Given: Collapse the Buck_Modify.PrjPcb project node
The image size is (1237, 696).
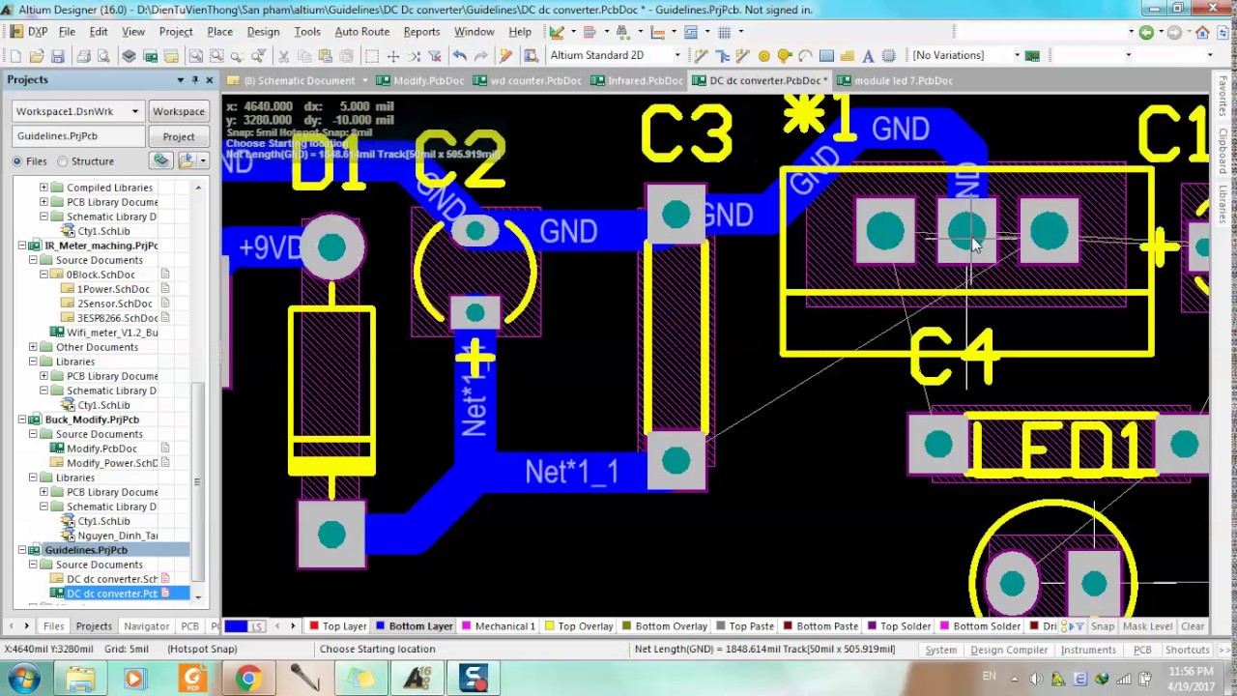Looking at the screenshot, I should [22, 420].
